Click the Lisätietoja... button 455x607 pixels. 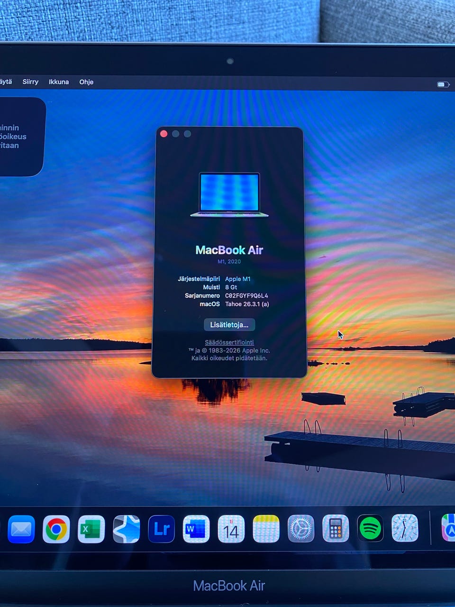229,325
